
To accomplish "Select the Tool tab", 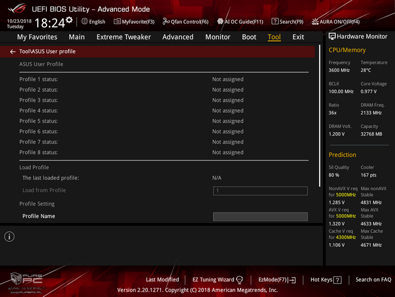I will [274, 37].
